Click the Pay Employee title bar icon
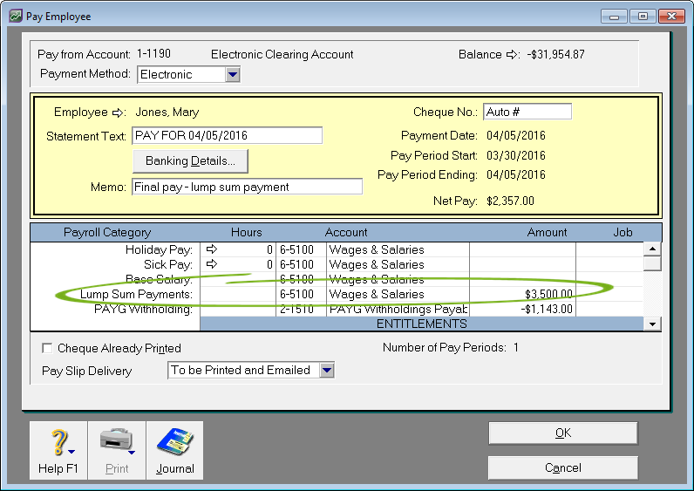Screen dimensions: 694x491 pos(14,17)
